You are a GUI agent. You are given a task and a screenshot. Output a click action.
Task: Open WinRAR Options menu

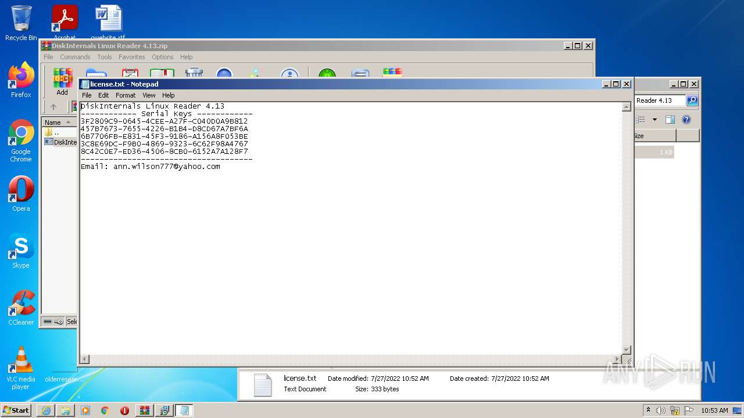coord(163,57)
